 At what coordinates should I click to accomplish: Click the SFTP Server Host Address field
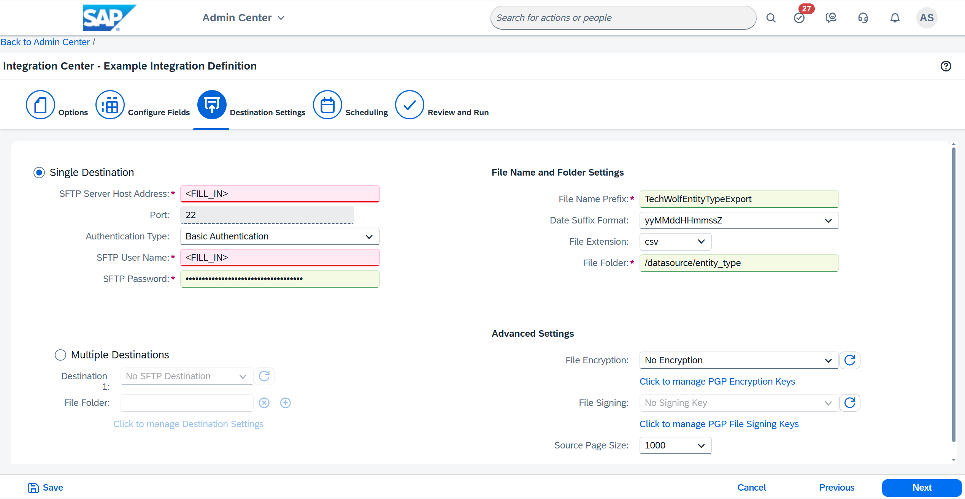(x=280, y=194)
